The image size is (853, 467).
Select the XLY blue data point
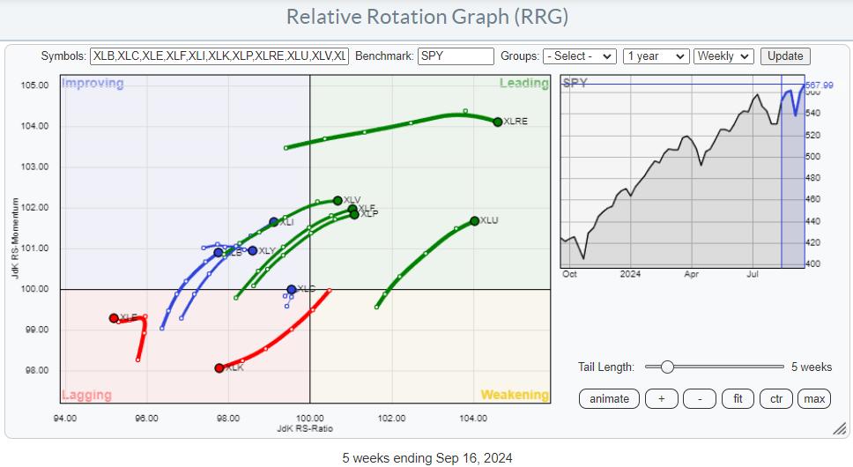(252, 250)
